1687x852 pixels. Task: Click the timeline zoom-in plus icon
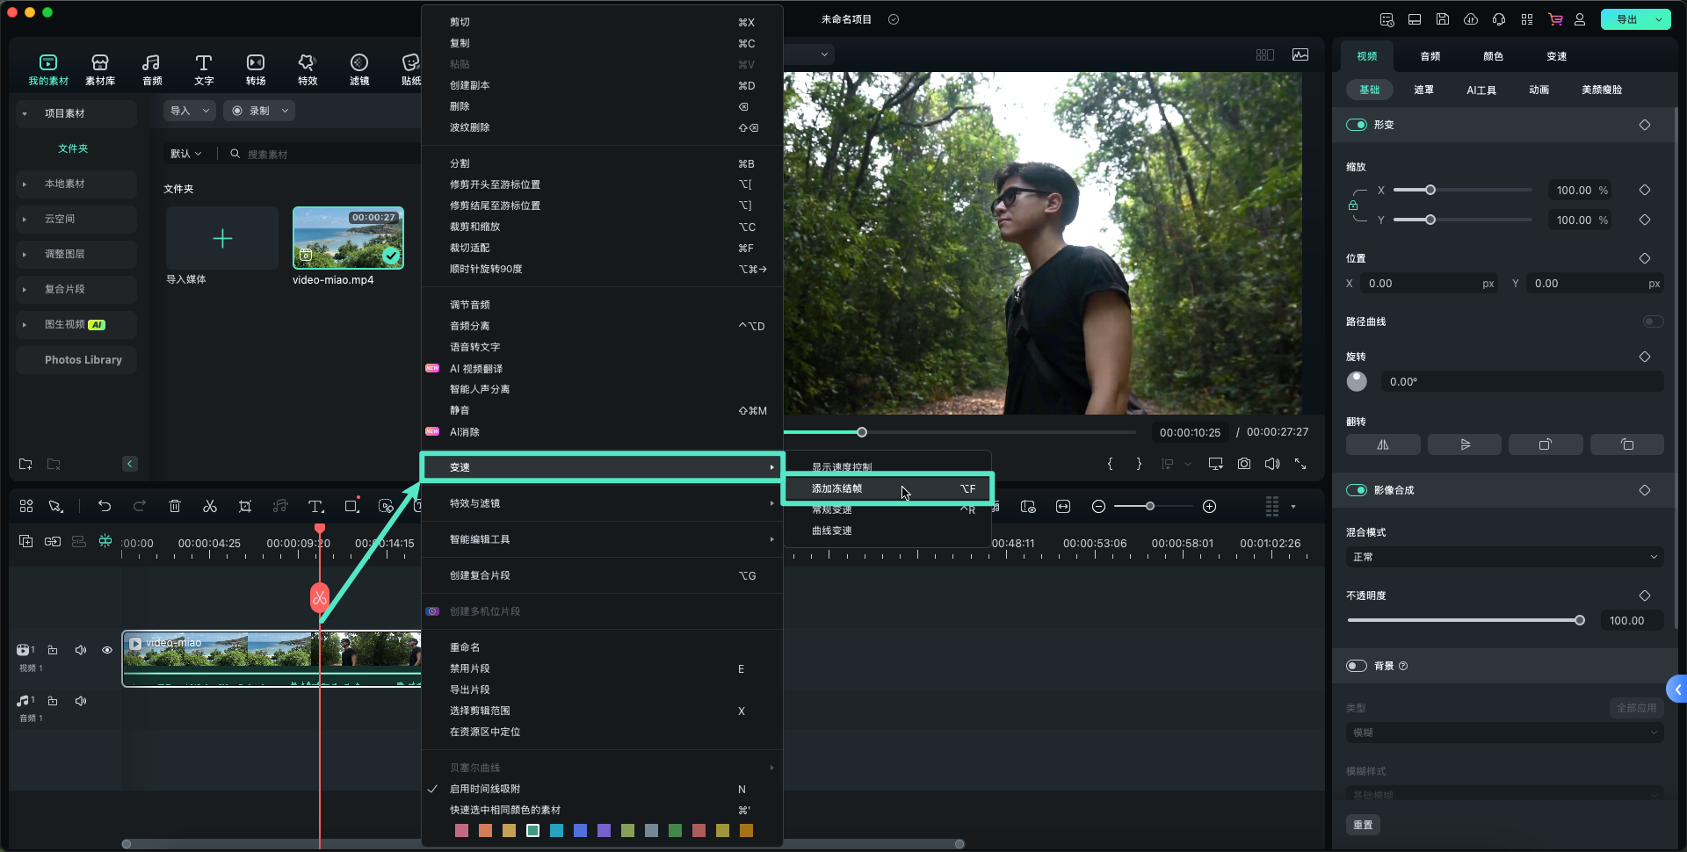[1209, 506]
